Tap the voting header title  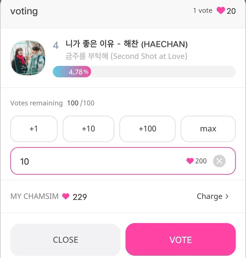pyautogui.click(x=24, y=11)
